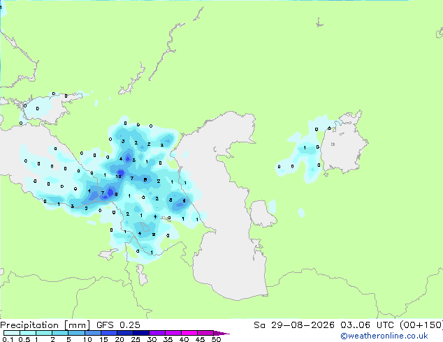Select the 30 mm purple legend swatch
Image resolution: width=443 pixels, height=342 pixels.
[x=157, y=333]
